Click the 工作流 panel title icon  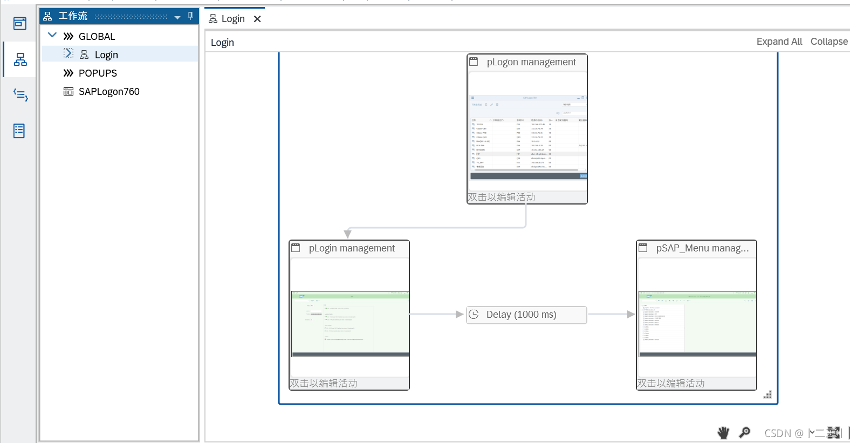click(47, 16)
